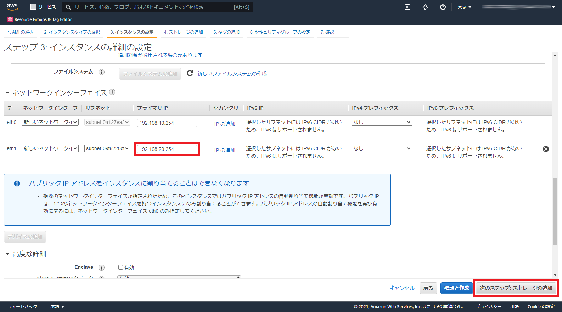Open AWS CloudShell terminal icon
This screenshot has height=312, width=562.
coord(408,7)
